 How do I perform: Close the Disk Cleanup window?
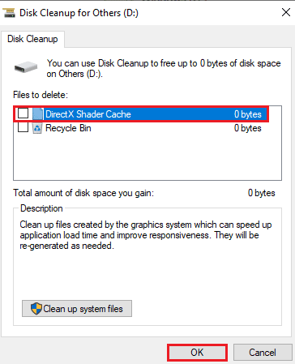[x=286, y=12]
